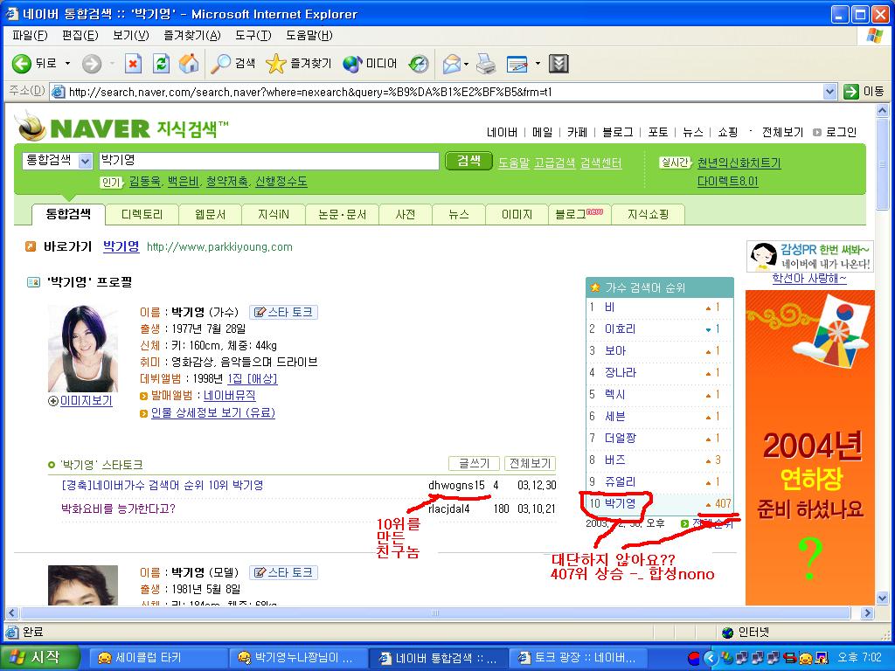The image size is (895, 671).
Task: Stop page loading with the red X icon
Action: 133,63
